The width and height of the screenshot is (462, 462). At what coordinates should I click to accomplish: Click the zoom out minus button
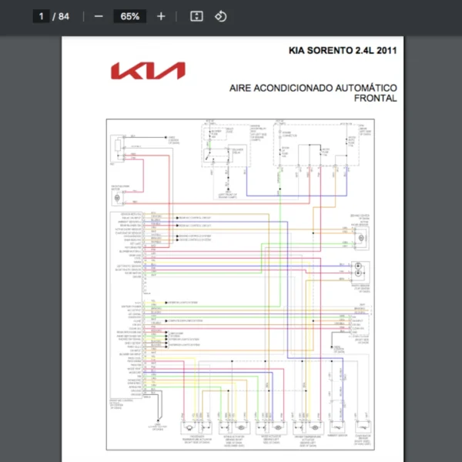pos(99,16)
